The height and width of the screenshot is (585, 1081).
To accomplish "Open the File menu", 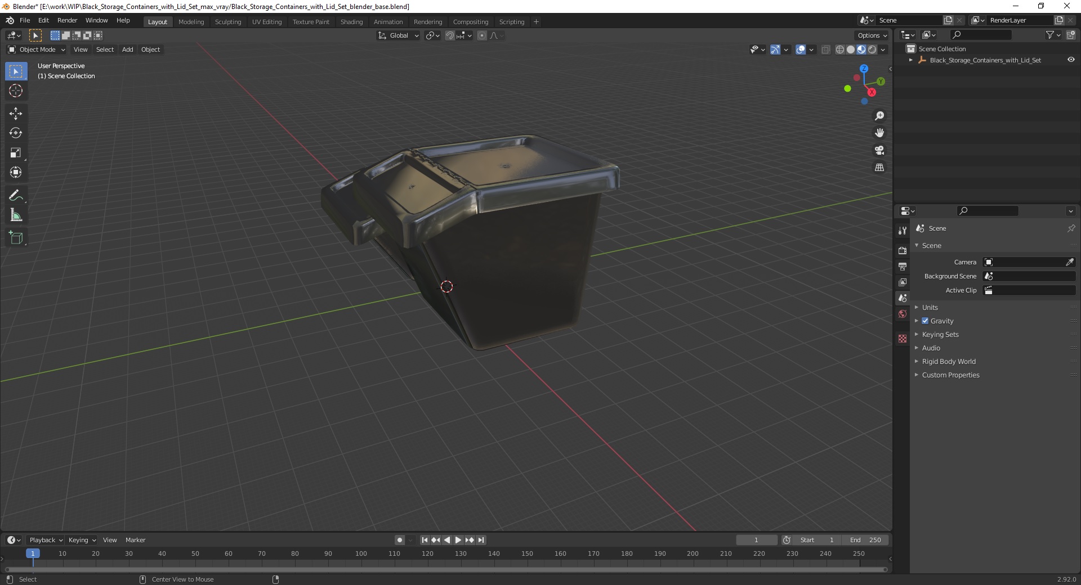I will pos(25,20).
